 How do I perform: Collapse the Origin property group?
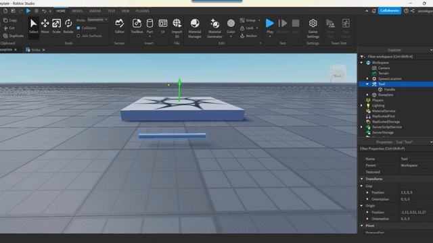point(362,205)
